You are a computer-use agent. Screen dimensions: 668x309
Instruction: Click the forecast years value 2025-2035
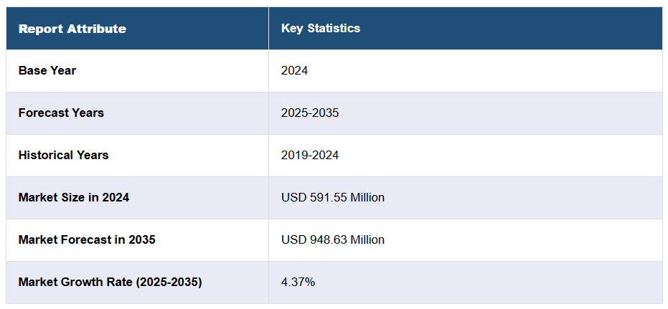(310, 113)
